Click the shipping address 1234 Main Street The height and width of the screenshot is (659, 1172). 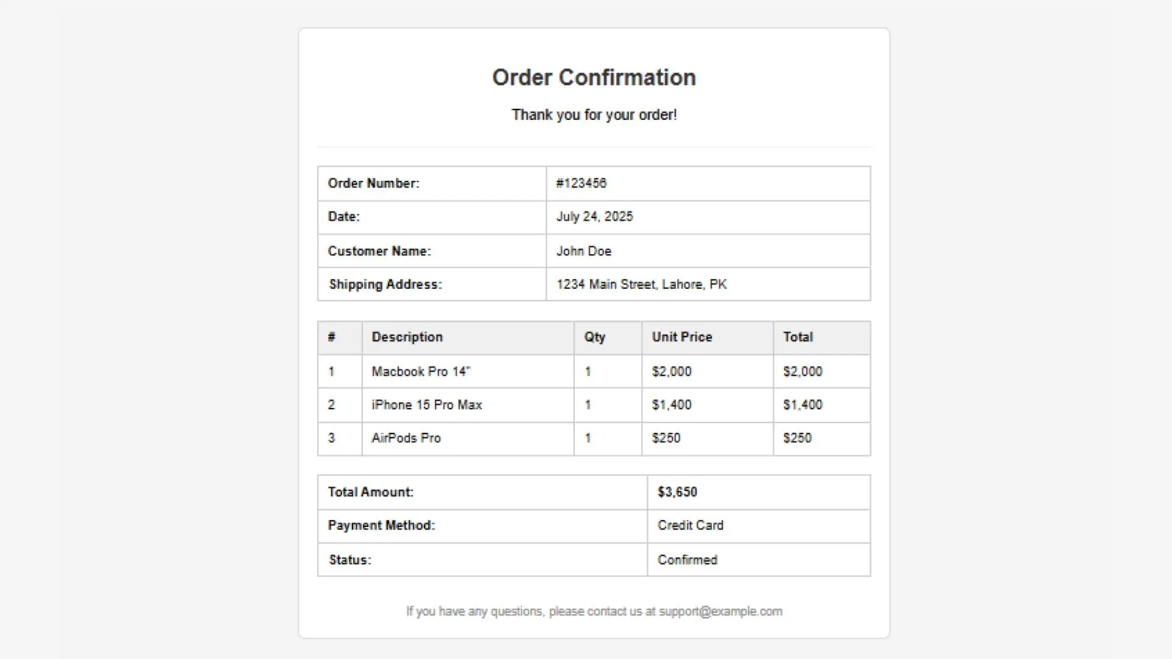pyautogui.click(x=641, y=284)
